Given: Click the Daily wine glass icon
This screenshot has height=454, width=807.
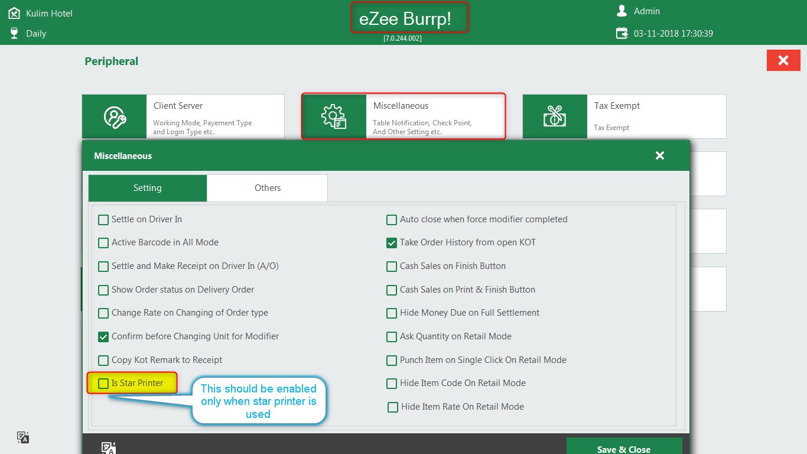Looking at the screenshot, I should (14, 33).
